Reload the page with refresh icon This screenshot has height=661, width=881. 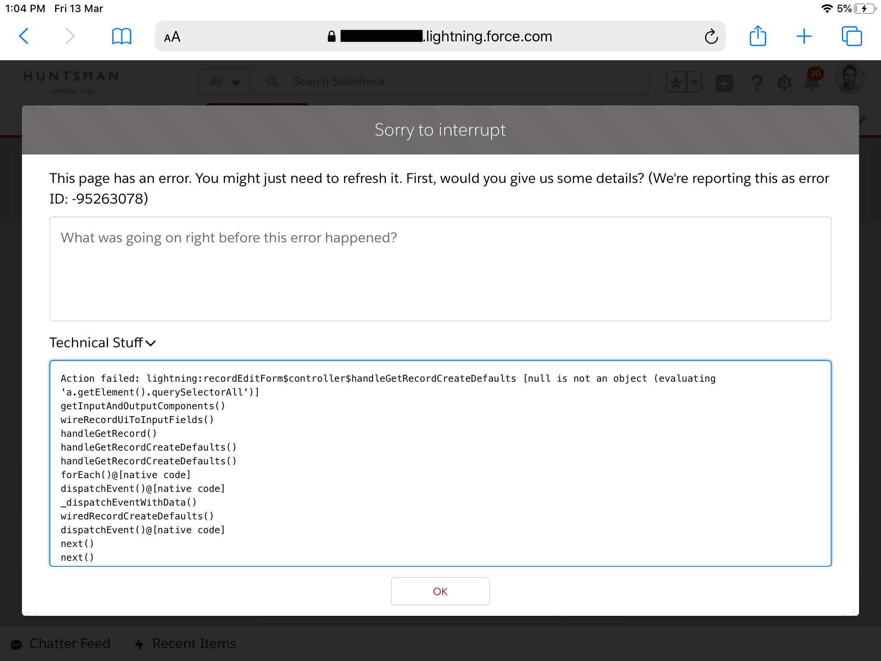click(x=712, y=36)
